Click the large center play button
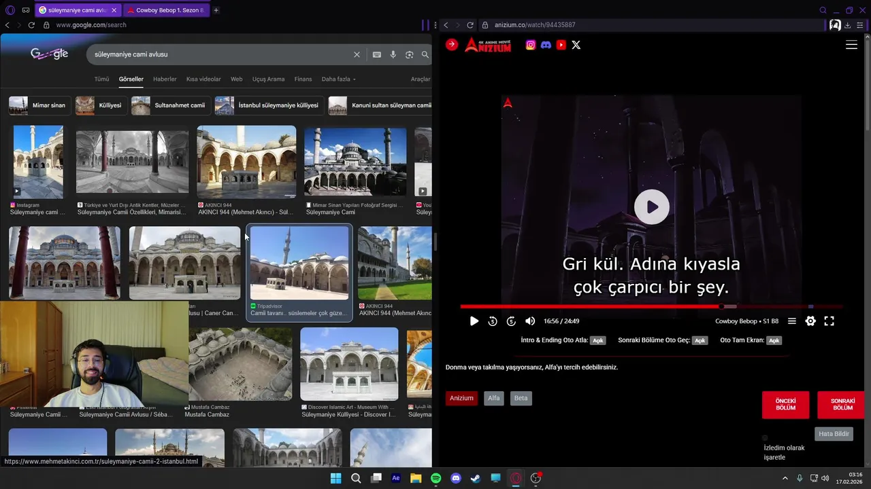The width and height of the screenshot is (871, 489). [x=652, y=207]
